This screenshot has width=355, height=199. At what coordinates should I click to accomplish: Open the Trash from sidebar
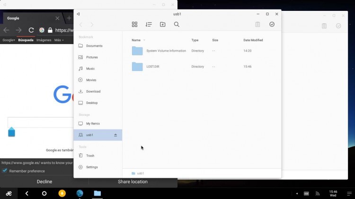(x=90, y=156)
